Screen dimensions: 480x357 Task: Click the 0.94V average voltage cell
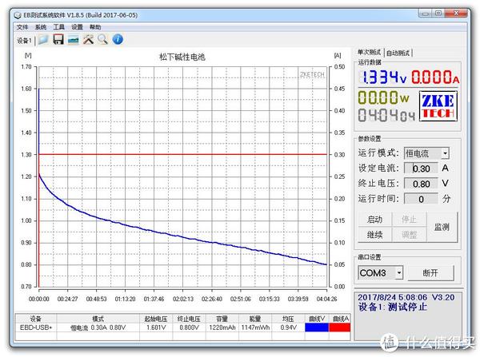(288, 327)
